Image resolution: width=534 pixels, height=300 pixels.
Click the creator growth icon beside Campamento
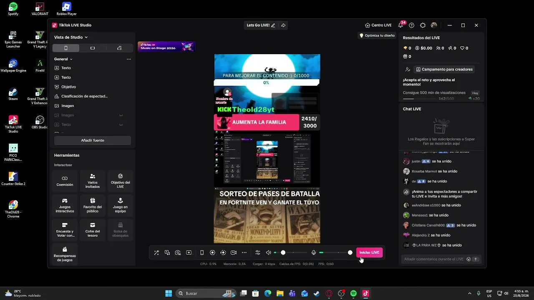[408, 70]
